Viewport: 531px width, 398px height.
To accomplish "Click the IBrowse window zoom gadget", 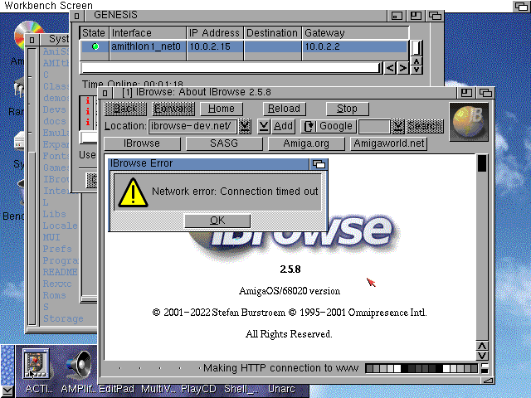I will coord(466,92).
